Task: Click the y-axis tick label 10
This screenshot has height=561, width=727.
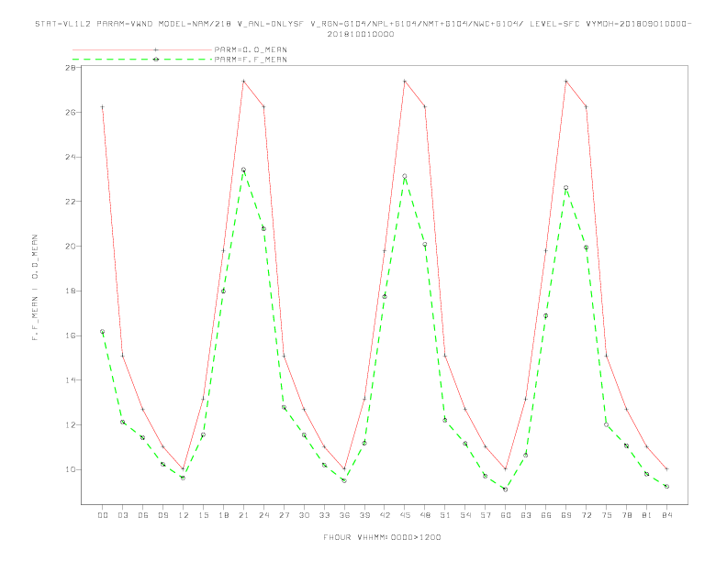Action: [71, 470]
